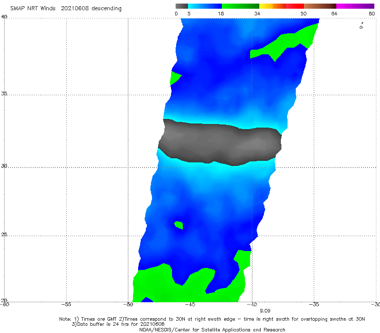The image size is (380, 333).
Task: Click the brown 50-64 color bar segment
Action: 320,6
